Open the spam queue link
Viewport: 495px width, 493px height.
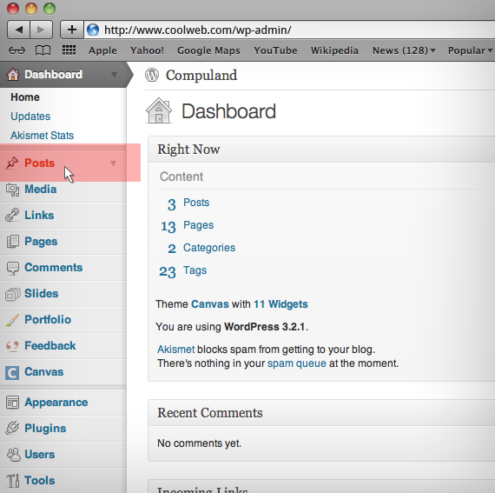[x=297, y=363]
